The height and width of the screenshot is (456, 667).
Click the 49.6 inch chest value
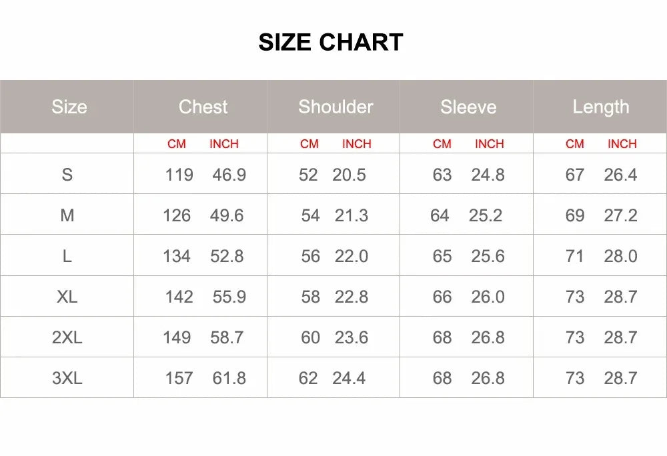click(x=227, y=215)
